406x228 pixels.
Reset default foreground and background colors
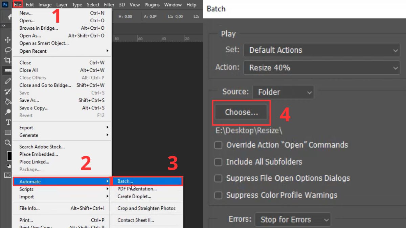[8, 166]
